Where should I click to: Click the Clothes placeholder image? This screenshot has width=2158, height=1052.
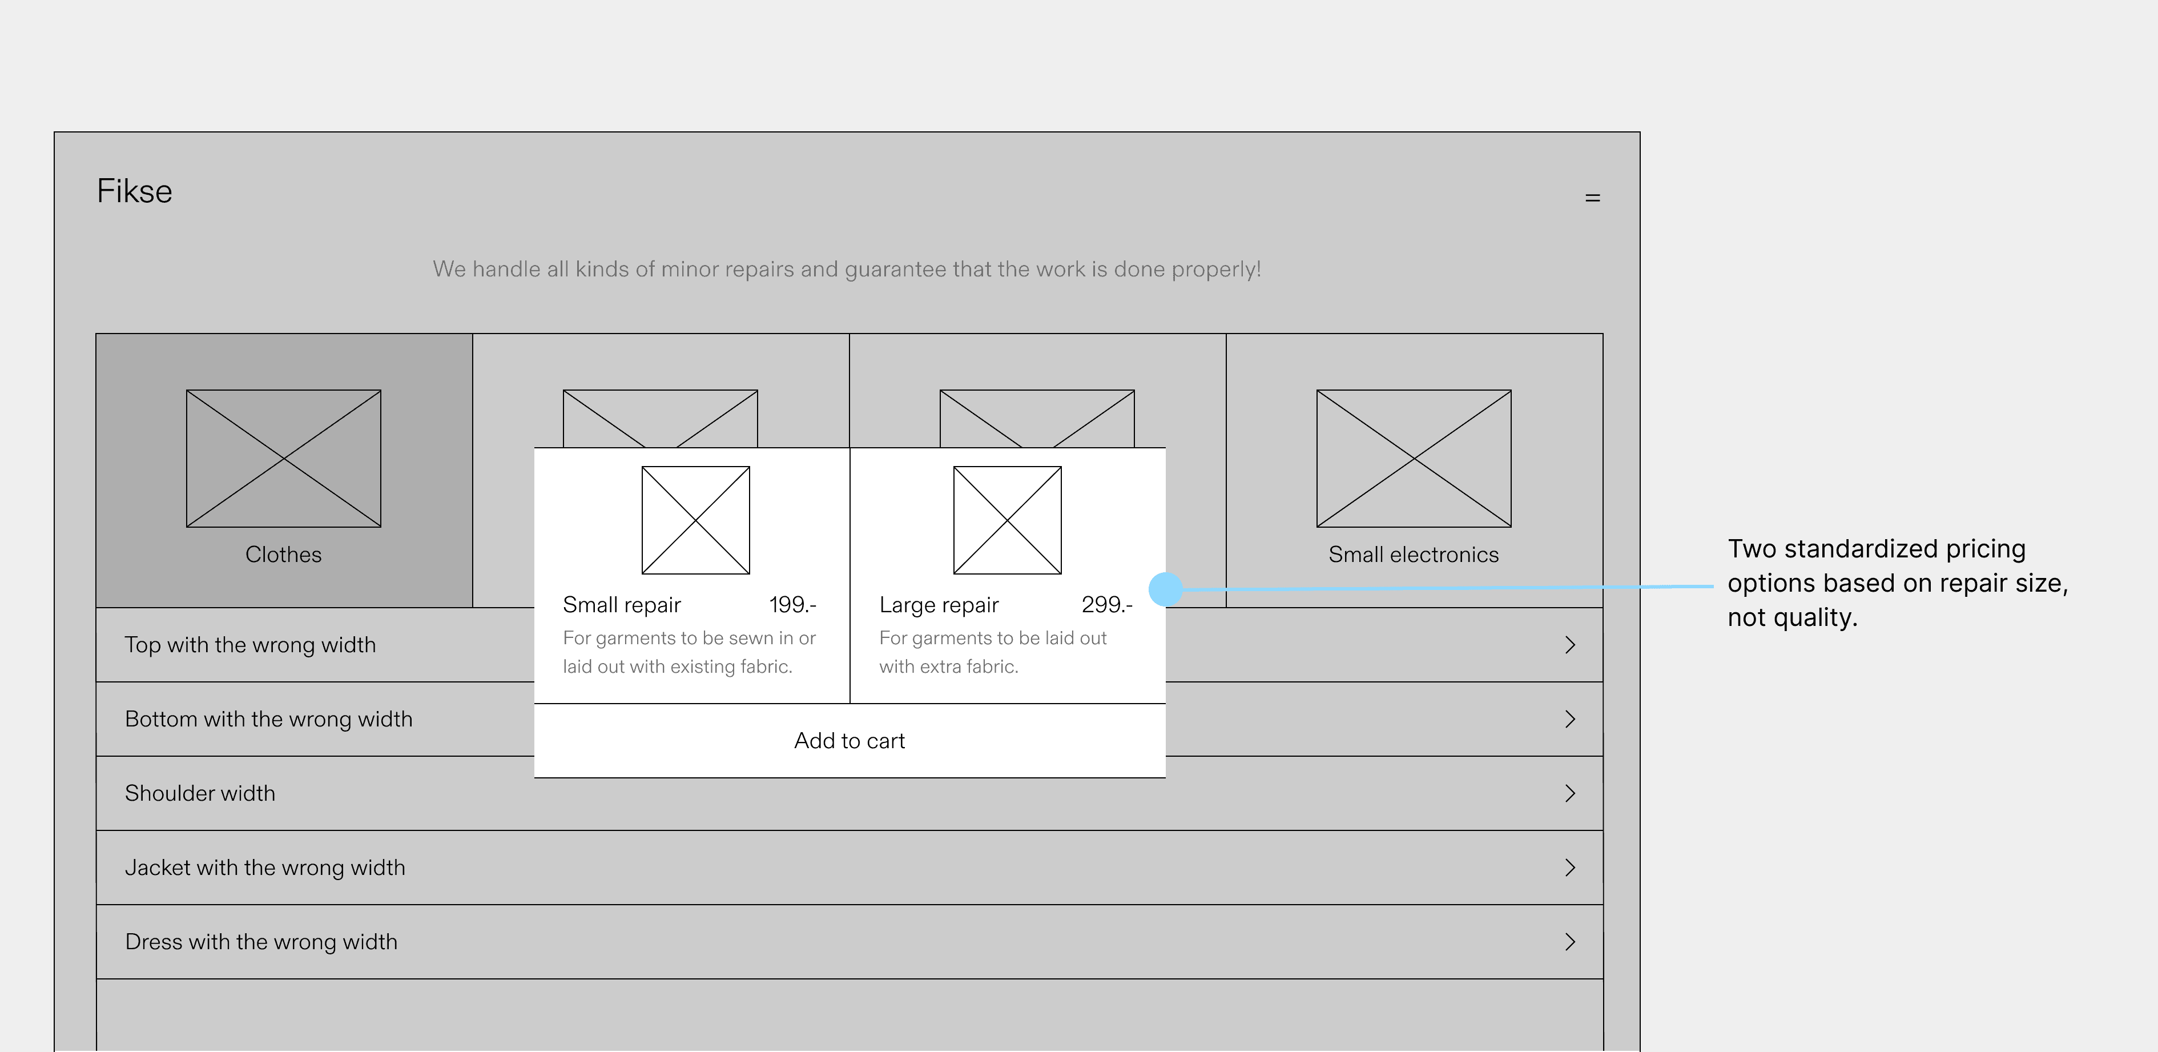(x=283, y=459)
